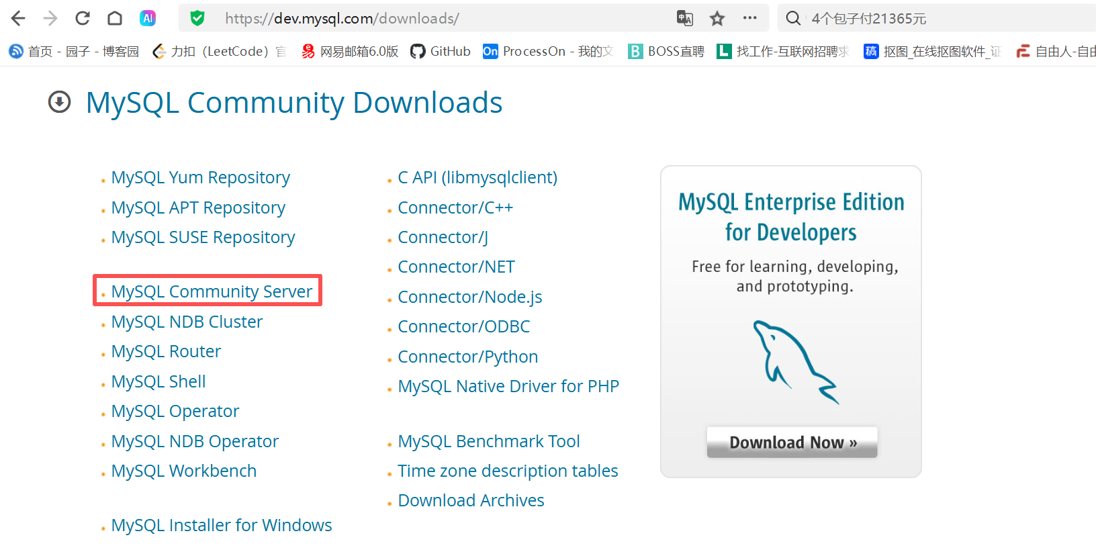
Task: Open Connector/C++
Action: pyautogui.click(x=455, y=207)
